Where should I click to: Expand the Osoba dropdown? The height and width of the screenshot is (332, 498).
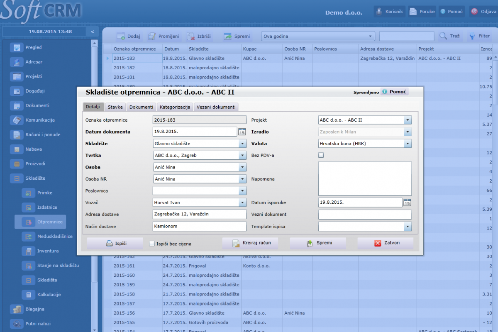[242, 167]
